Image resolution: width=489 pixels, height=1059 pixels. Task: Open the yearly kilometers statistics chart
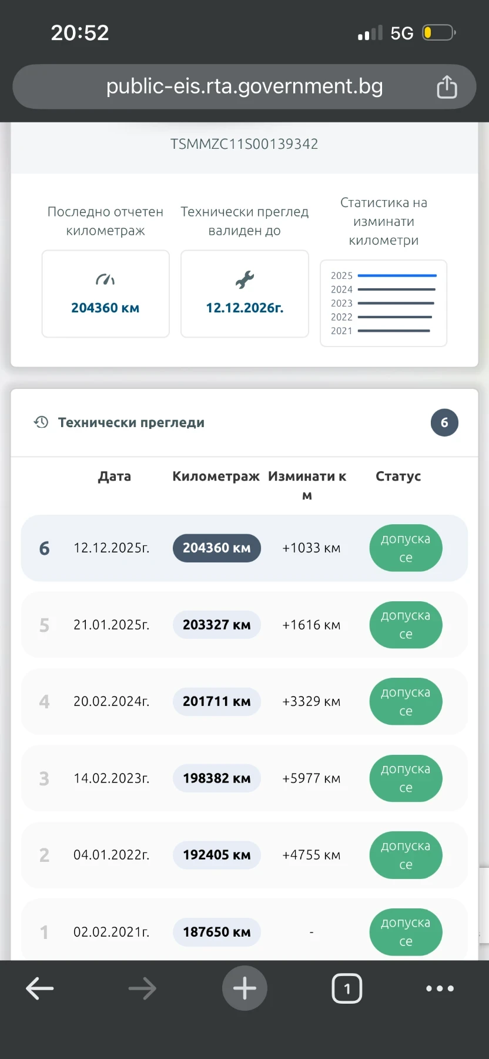[x=383, y=303]
